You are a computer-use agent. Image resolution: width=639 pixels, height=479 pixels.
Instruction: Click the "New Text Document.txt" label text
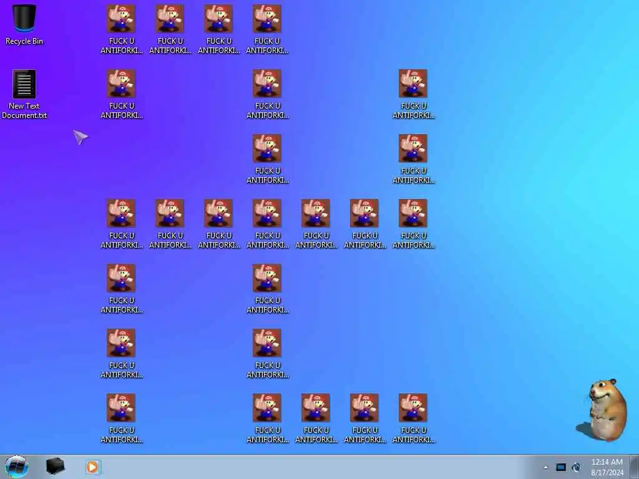(24, 110)
